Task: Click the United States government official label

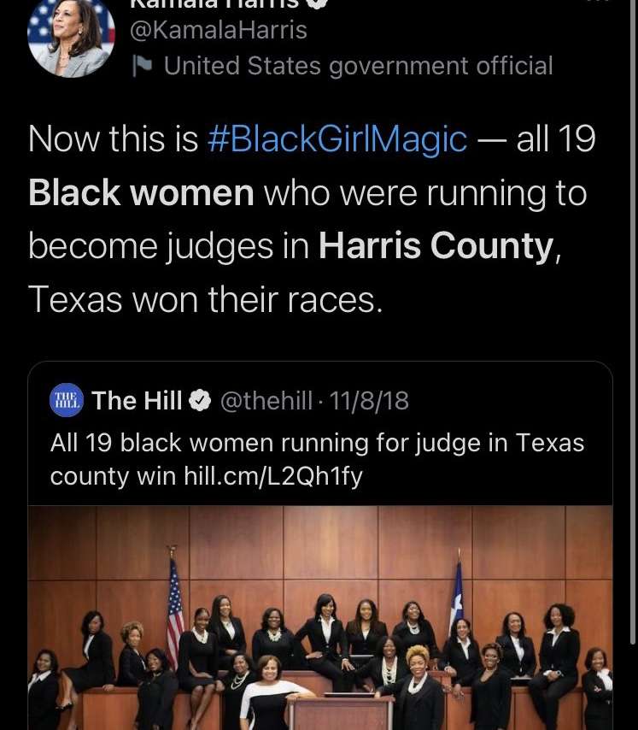Action: coord(358,66)
